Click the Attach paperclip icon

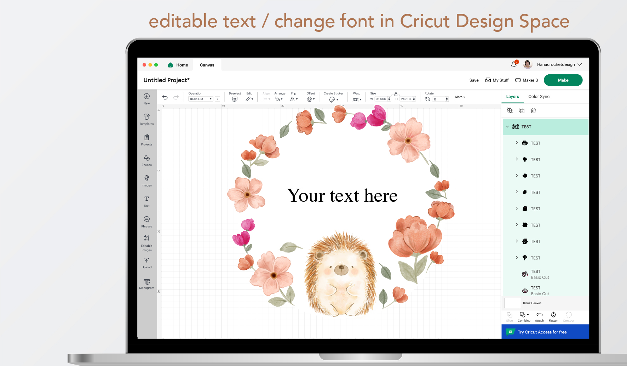point(539,316)
